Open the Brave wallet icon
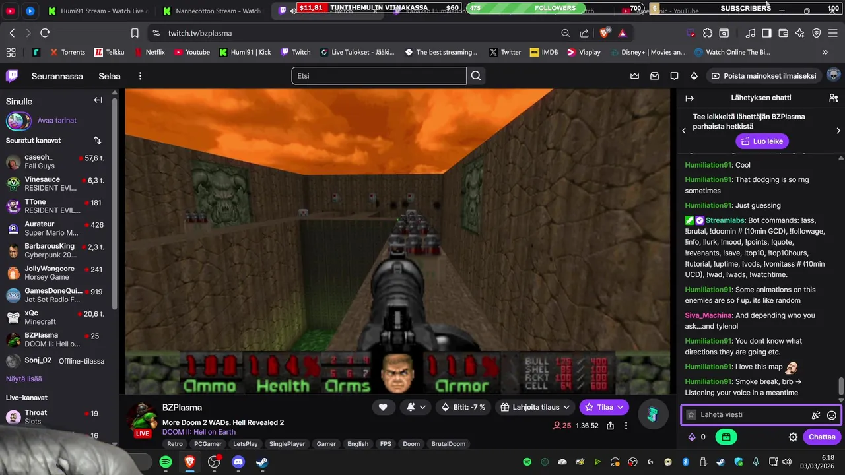 784,33
